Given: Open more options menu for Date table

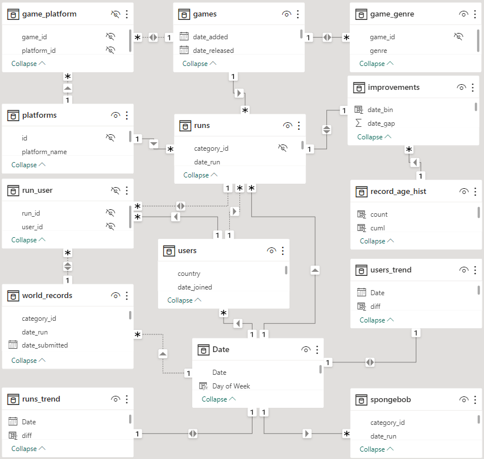Looking at the screenshot, I should tap(317, 349).
